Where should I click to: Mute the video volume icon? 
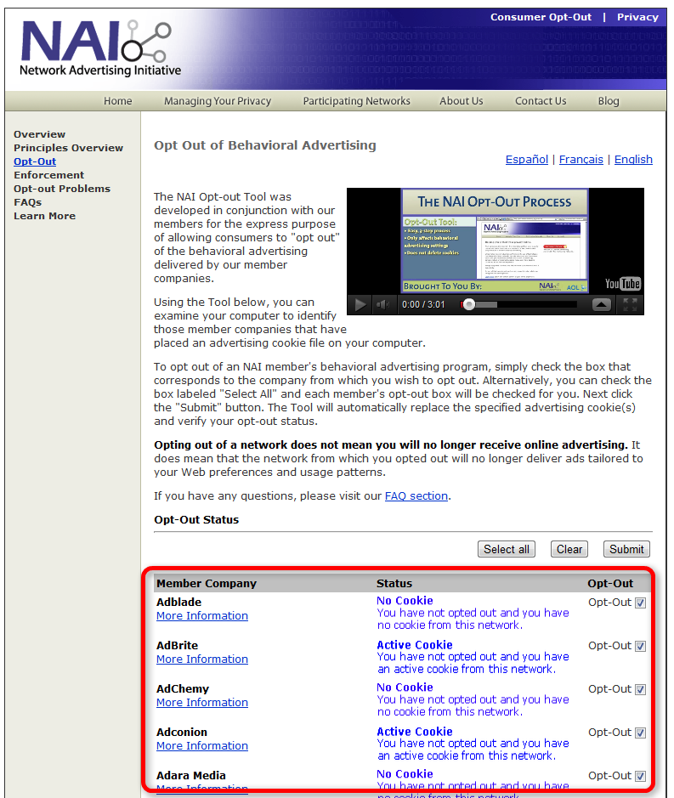click(382, 304)
